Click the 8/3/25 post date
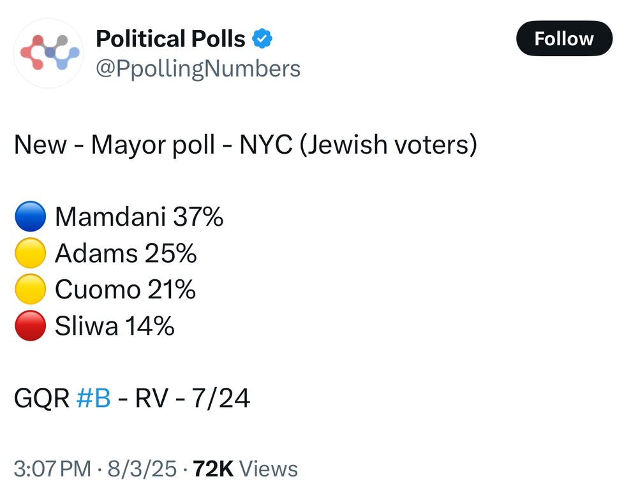The height and width of the screenshot is (500, 638). click(142, 469)
